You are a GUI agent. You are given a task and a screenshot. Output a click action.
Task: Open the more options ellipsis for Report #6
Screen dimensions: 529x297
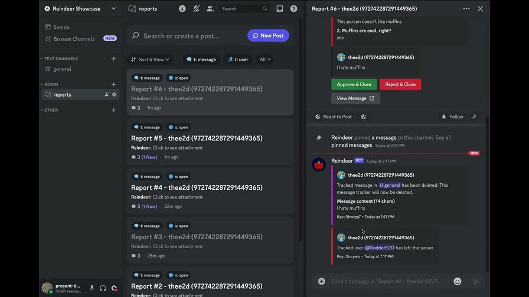466,9
